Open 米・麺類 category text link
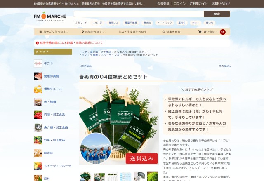The width and height of the screenshot is (264, 181). click(50, 102)
